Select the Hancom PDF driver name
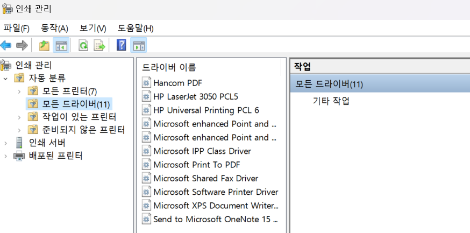The height and width of the screenshot is (233, 470). (x=178, y=83)
